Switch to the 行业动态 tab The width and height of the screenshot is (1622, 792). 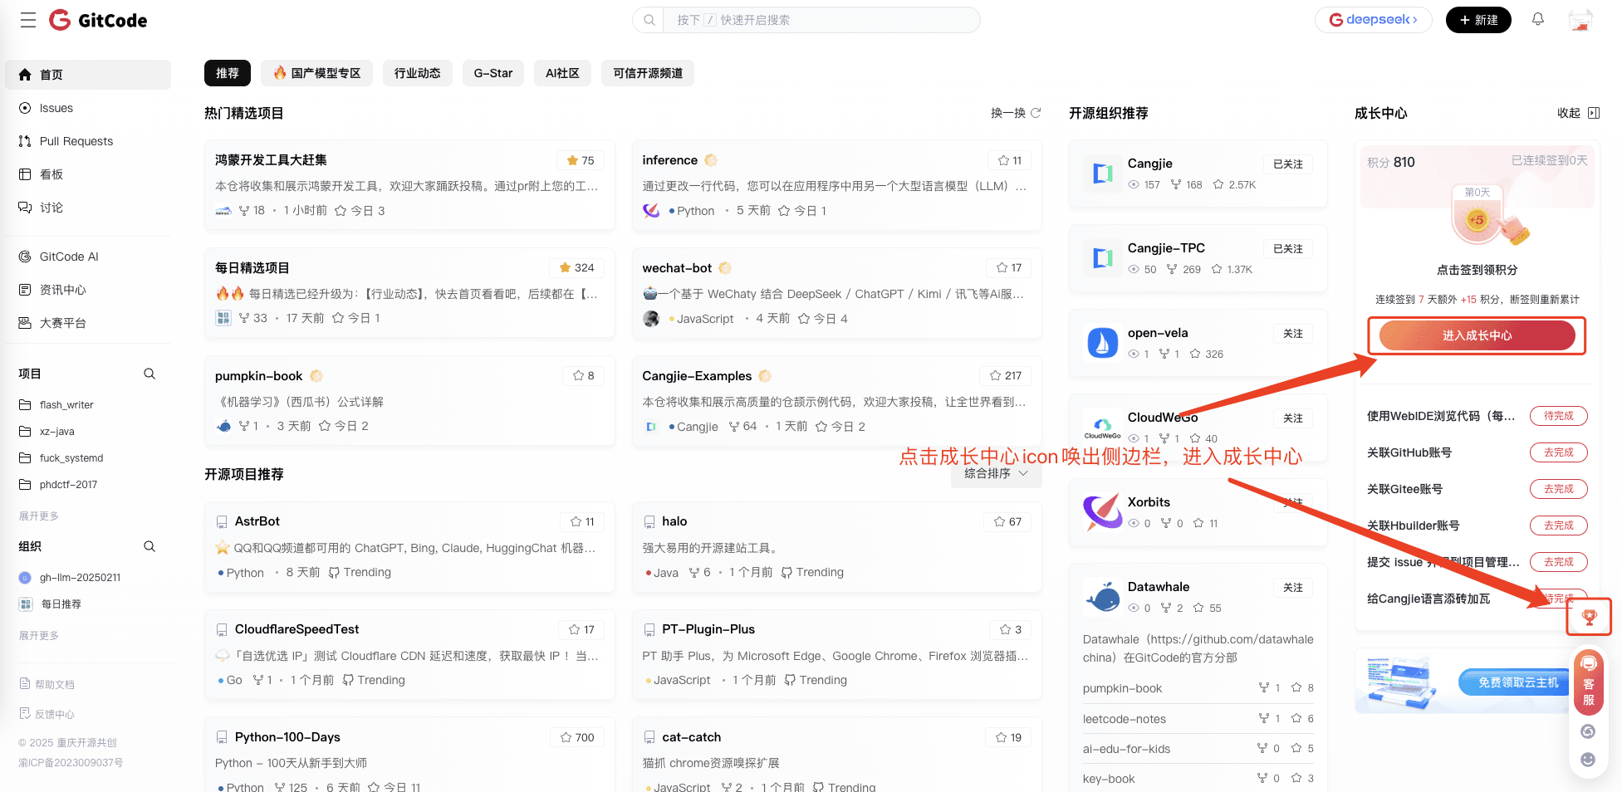pos(417,73)
